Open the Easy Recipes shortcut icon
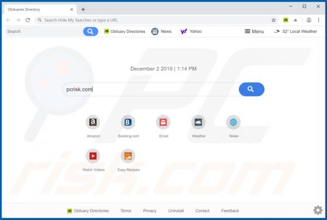The image size is (327, 220). [128, 156]
